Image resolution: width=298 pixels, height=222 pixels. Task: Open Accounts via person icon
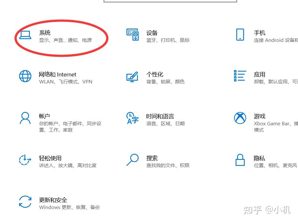[x=25, y=118]
